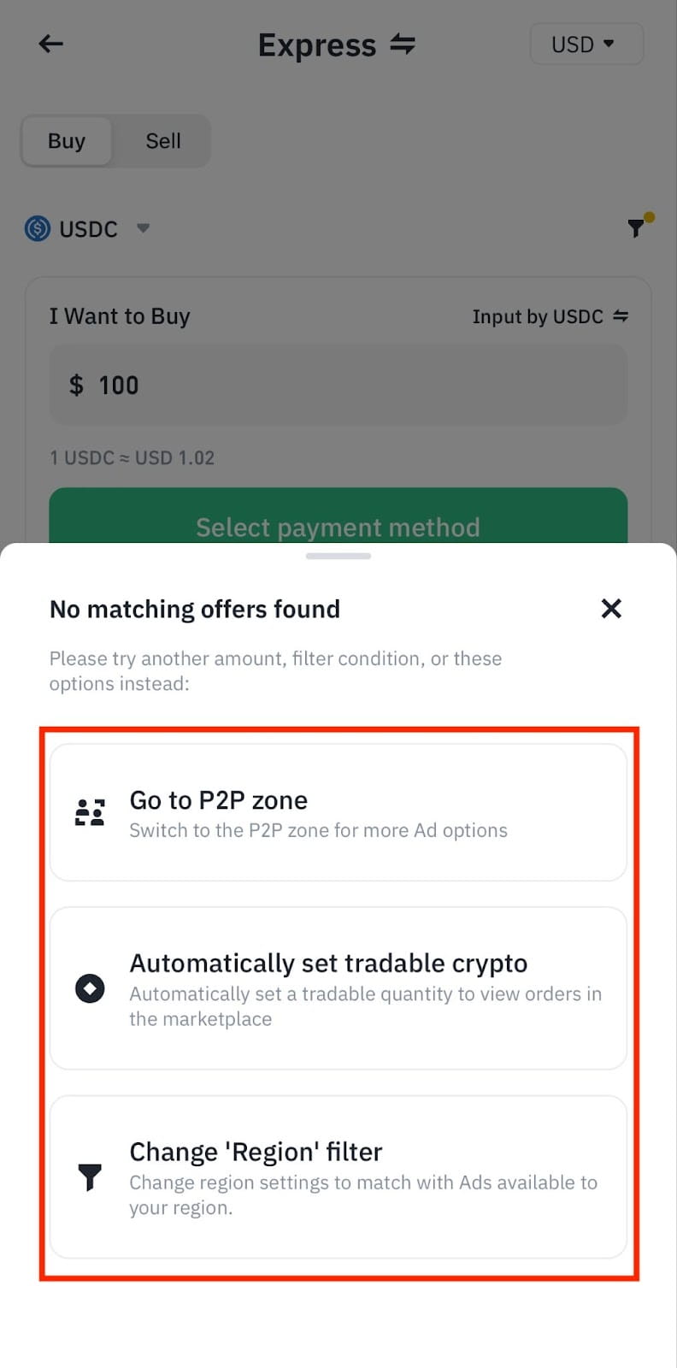Click the amount input field showing 100
The image size is (677, 1368).
[x=338, y=385]
